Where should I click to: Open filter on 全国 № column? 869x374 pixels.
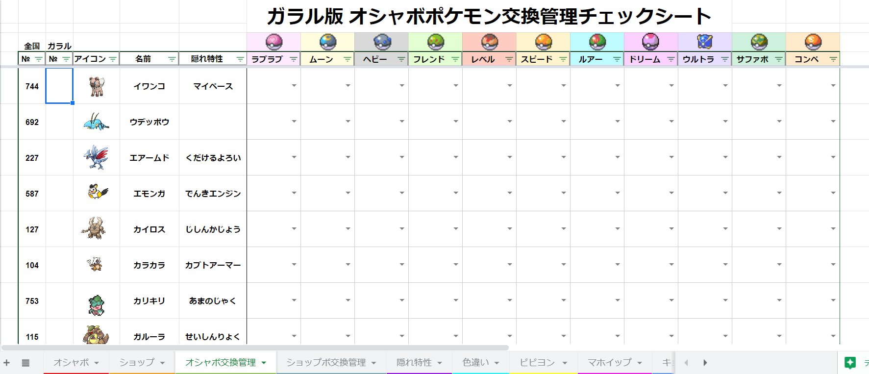point(38,59)
